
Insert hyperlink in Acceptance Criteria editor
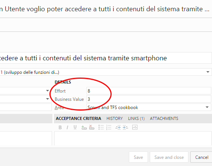tap(84, 127)
